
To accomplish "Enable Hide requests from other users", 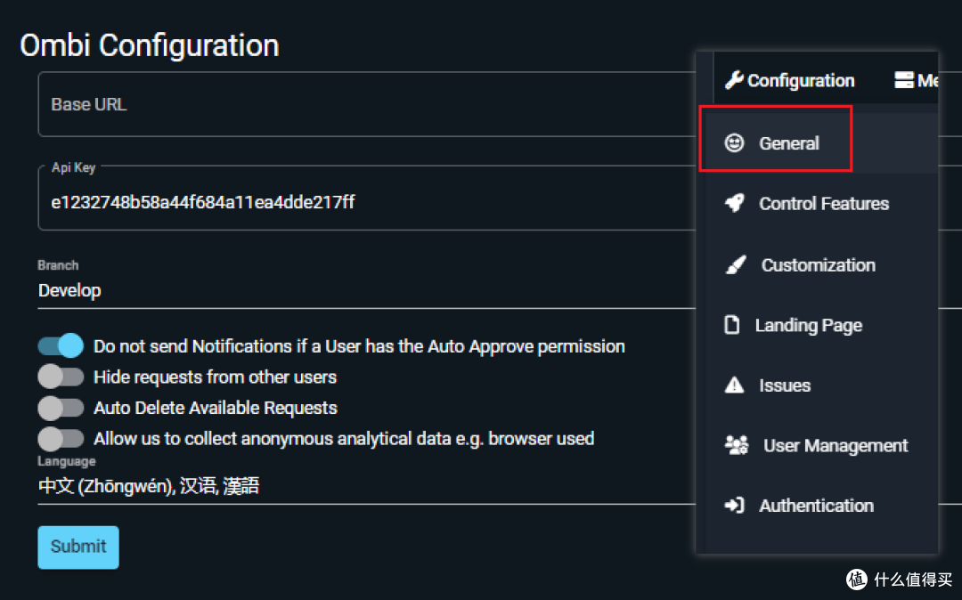I will (x=61, y=377).
